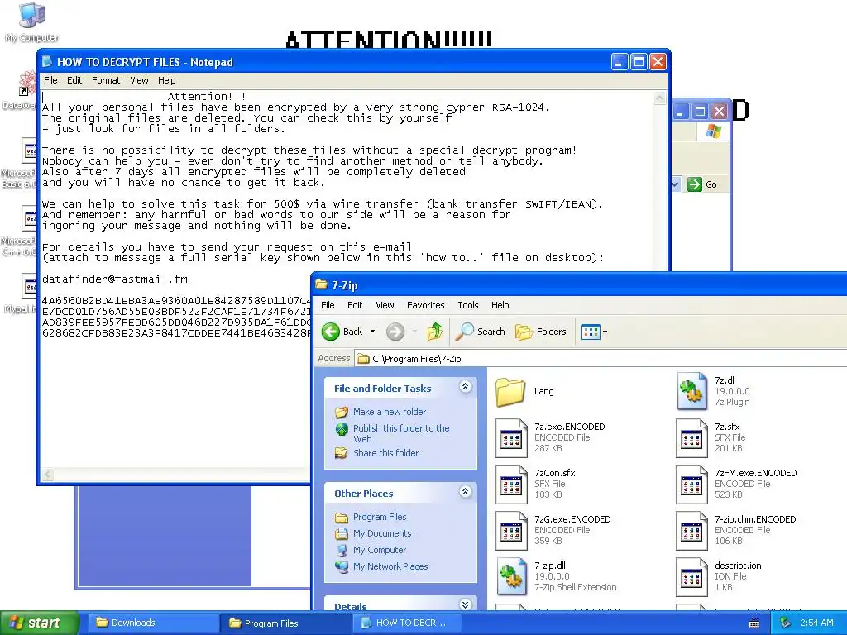This screenshot has width=847, height=635.
Task: Open Notepad's View menu
Action: pyautogui.click(x=139, y=80)
